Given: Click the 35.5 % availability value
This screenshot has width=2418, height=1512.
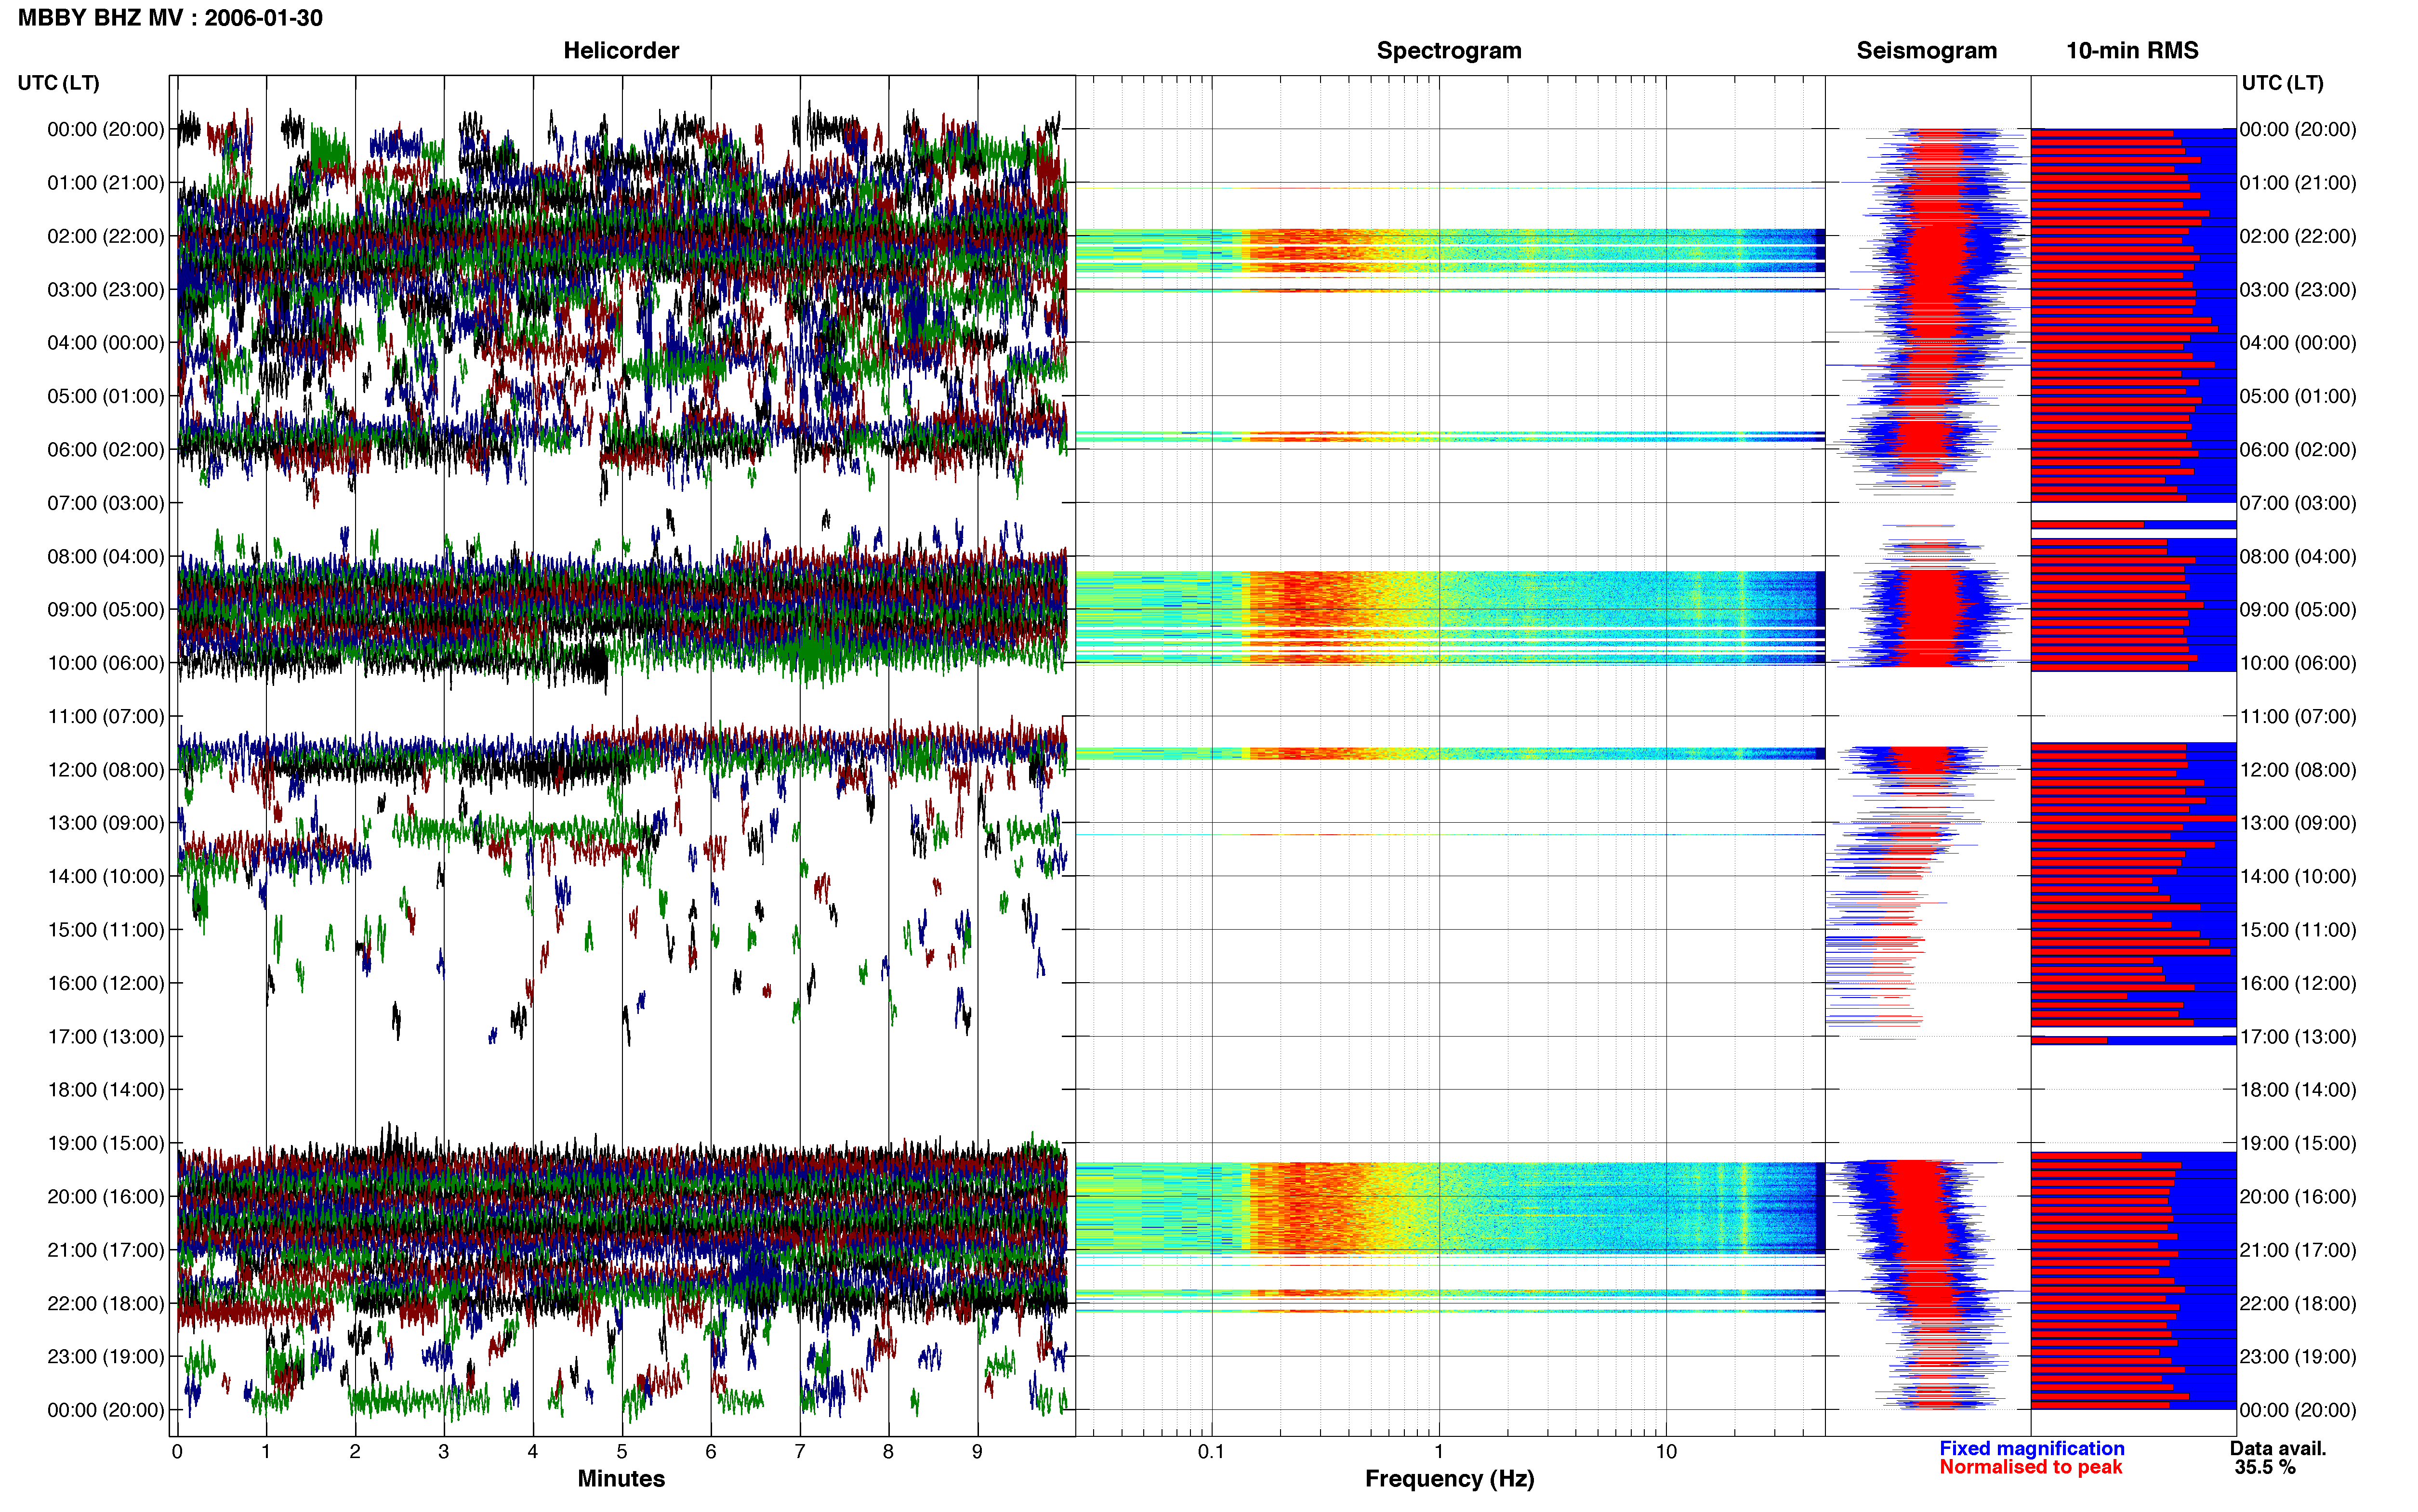Looking at the screenshot, I should tap(2265, 1467).
